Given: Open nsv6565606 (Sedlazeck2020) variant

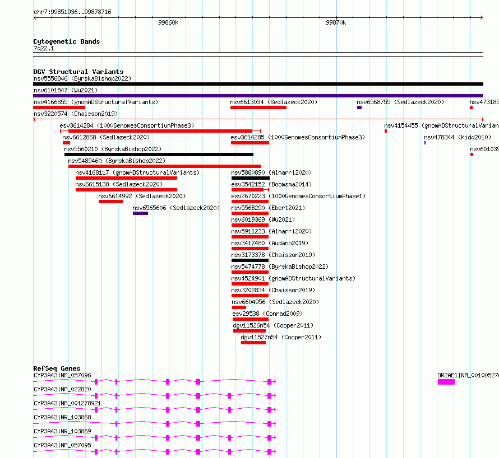Looking at the screenshot, I should (x=176, y=208).
